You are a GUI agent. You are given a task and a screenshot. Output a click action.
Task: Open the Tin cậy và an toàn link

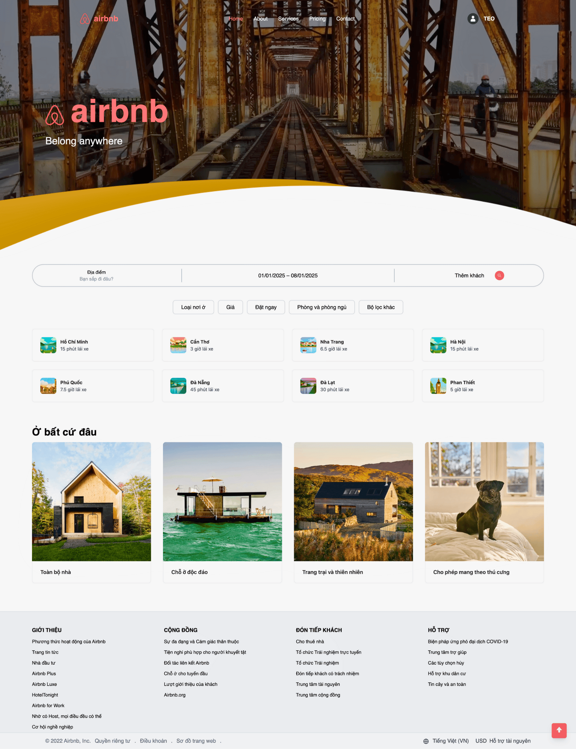pyautogui.click(x=447, y=684)
